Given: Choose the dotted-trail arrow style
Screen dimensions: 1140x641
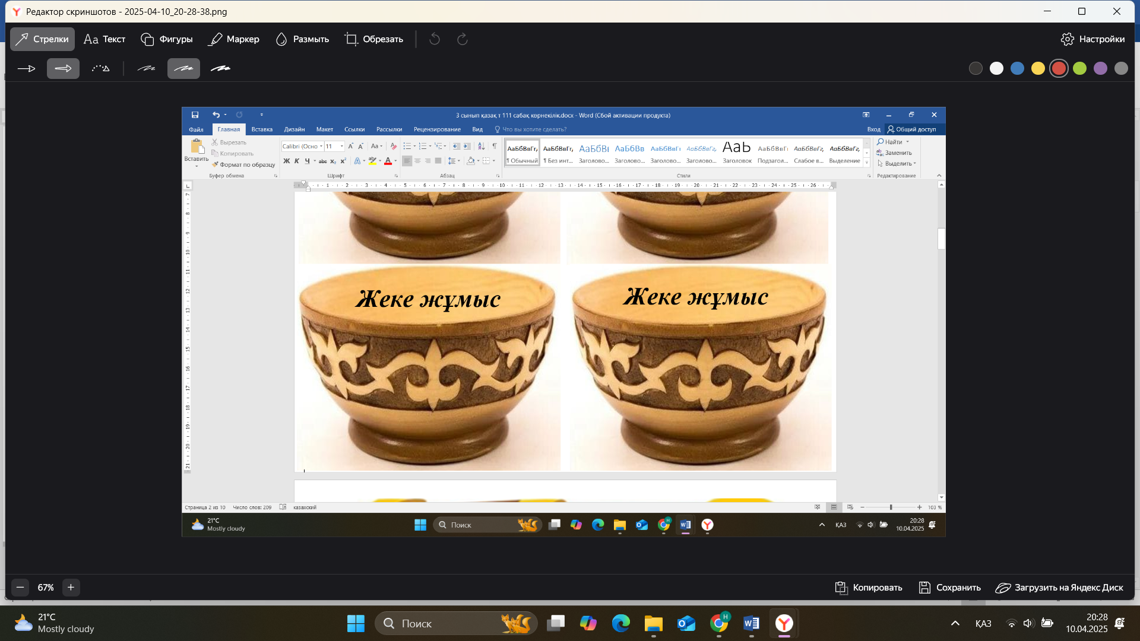Looking at the screenshot, I should click(x=101, y=69).
